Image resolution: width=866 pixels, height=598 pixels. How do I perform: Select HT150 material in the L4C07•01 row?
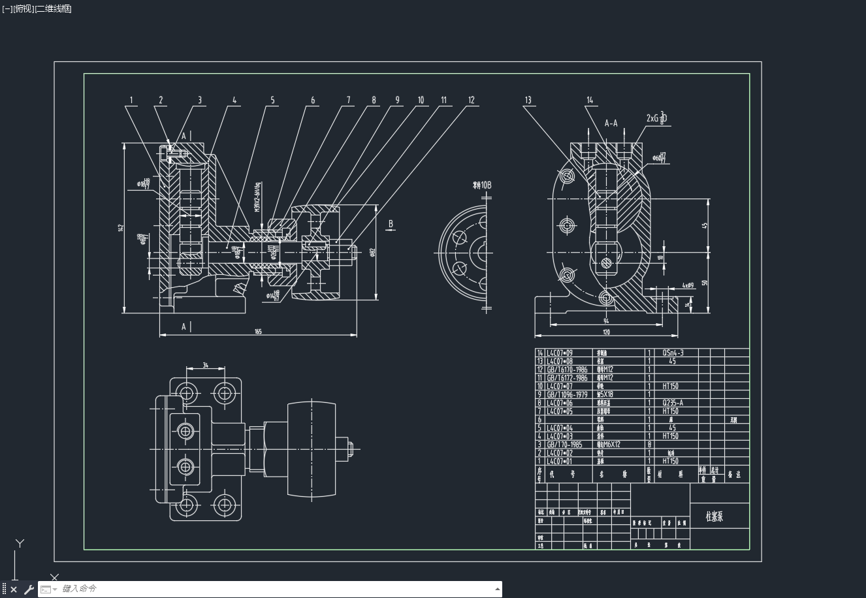(671, 461)
